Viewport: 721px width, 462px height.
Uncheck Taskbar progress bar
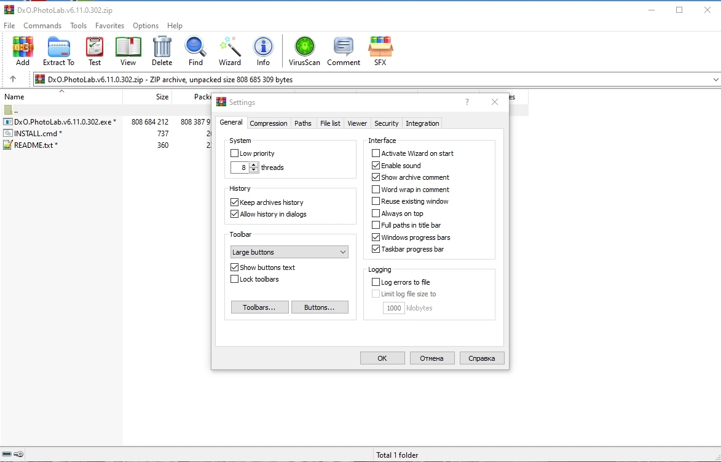pyautogui.click(x=376, y=249)
